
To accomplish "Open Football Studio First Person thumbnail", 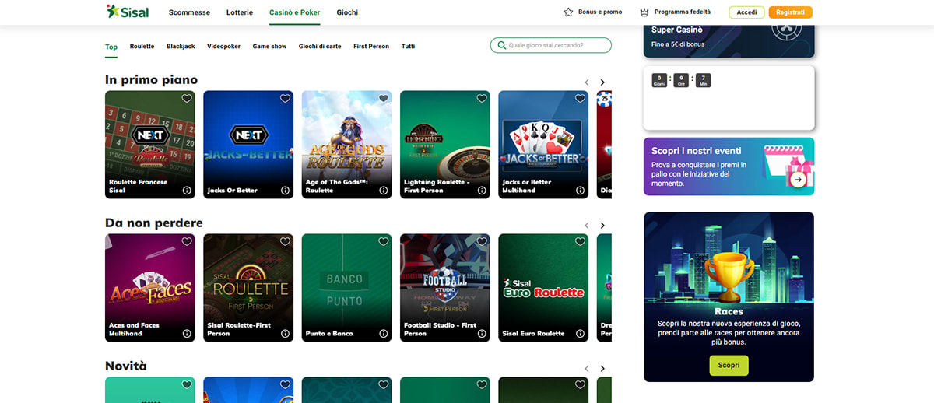I will [444, 288].
